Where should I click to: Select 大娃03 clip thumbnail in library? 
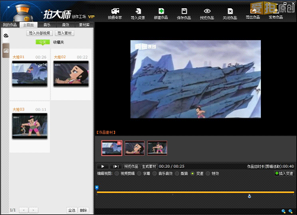[x=30, y=126]
